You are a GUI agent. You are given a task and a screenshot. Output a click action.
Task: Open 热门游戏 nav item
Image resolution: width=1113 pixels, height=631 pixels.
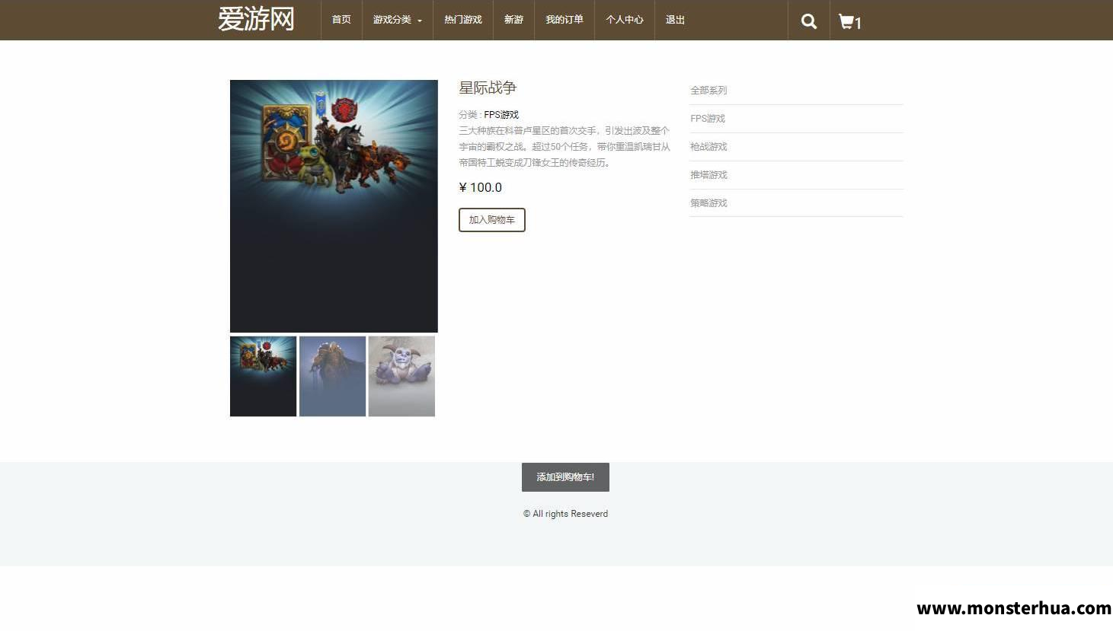coord(463,20)
